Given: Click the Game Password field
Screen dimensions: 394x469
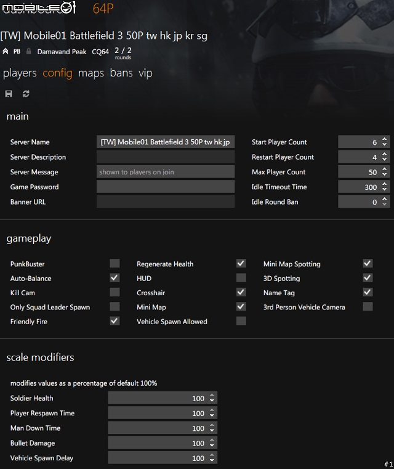Looking at the screenshot, I should click(x=166, y=187).
